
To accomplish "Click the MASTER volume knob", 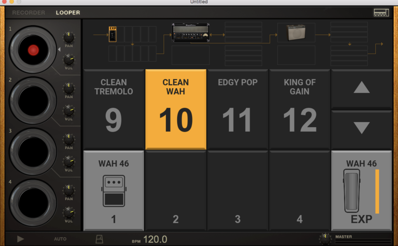I will [325, 237].
